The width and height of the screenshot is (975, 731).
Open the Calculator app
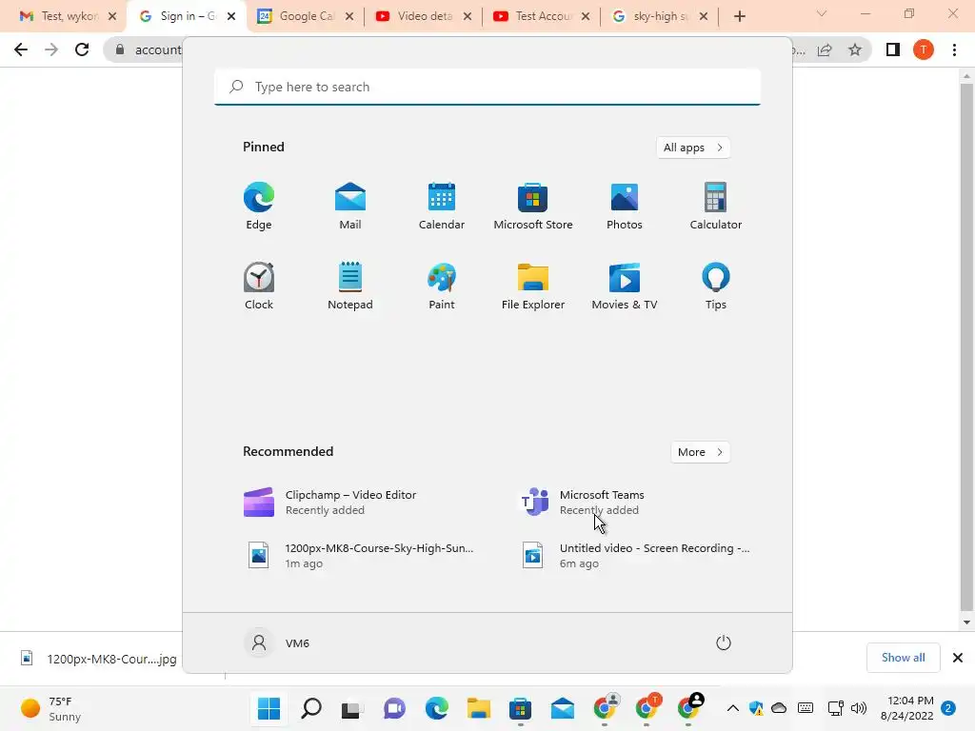[716, 206]
